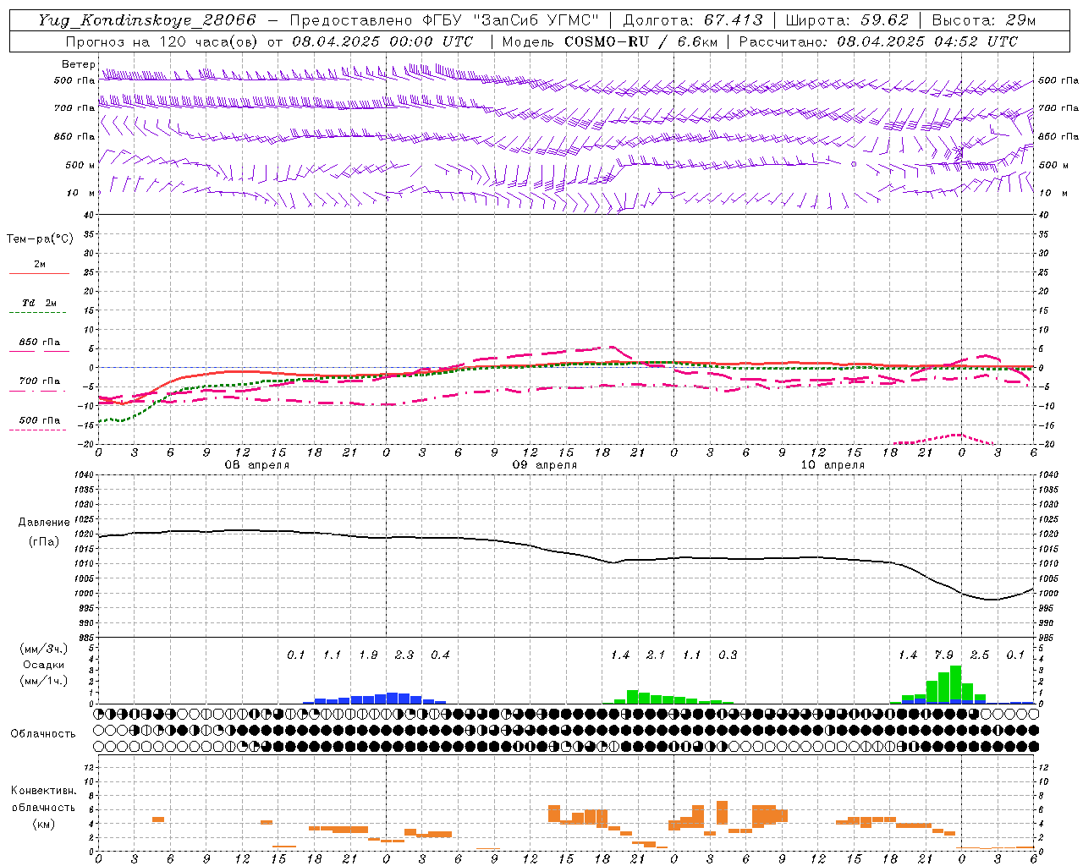1083x866 pixels.
Task: Click the 0.3 precipitation total
Action: [728, 655]
